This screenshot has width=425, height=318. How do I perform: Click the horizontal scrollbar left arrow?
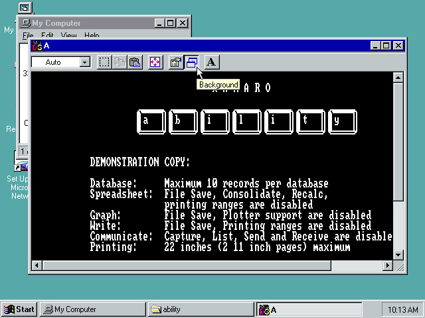tap(37, 266)
